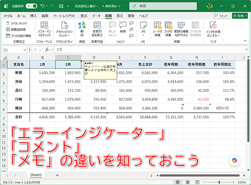Viewport: 251px width, 185px height.
Task: Open the ファイル tab
Action: click(x=8, y=16)
